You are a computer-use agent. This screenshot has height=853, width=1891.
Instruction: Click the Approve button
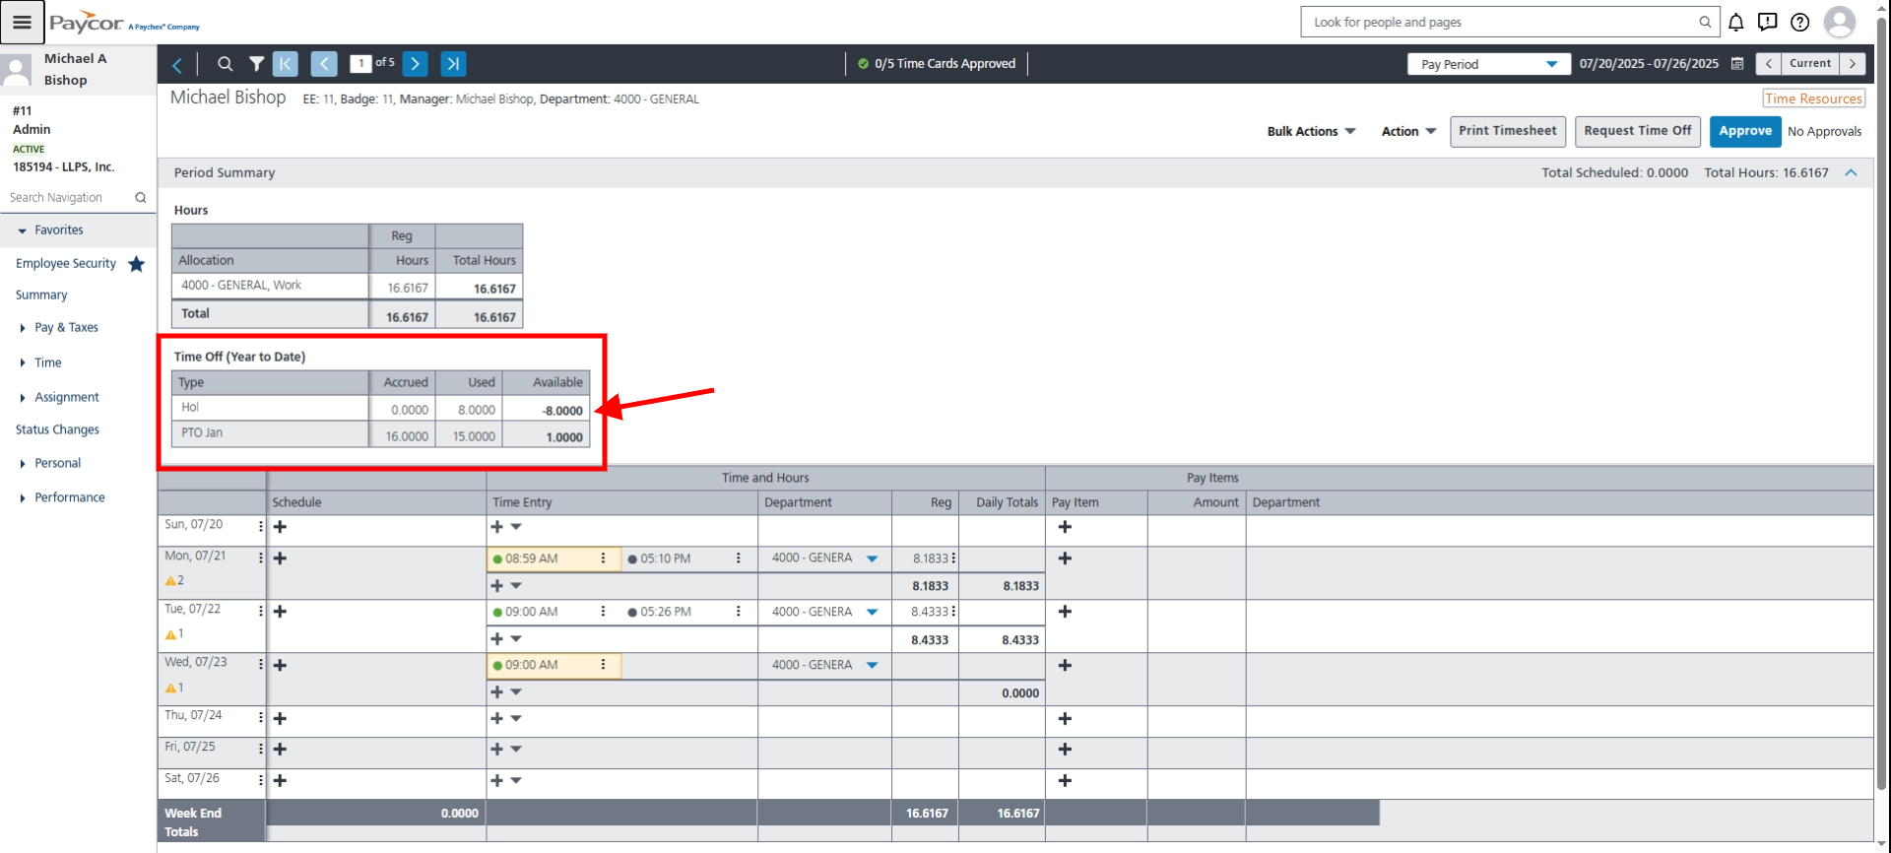[1744, 131]
